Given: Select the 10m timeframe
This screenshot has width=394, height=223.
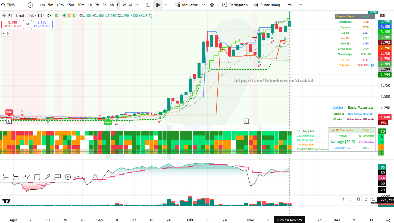Looking at the screenshot, I should 60,5.
